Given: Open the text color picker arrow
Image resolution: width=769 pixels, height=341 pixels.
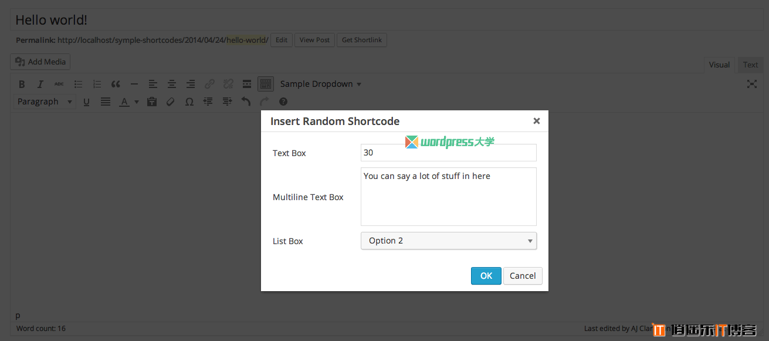Looking at the screenshot, I should pos(136,102).
